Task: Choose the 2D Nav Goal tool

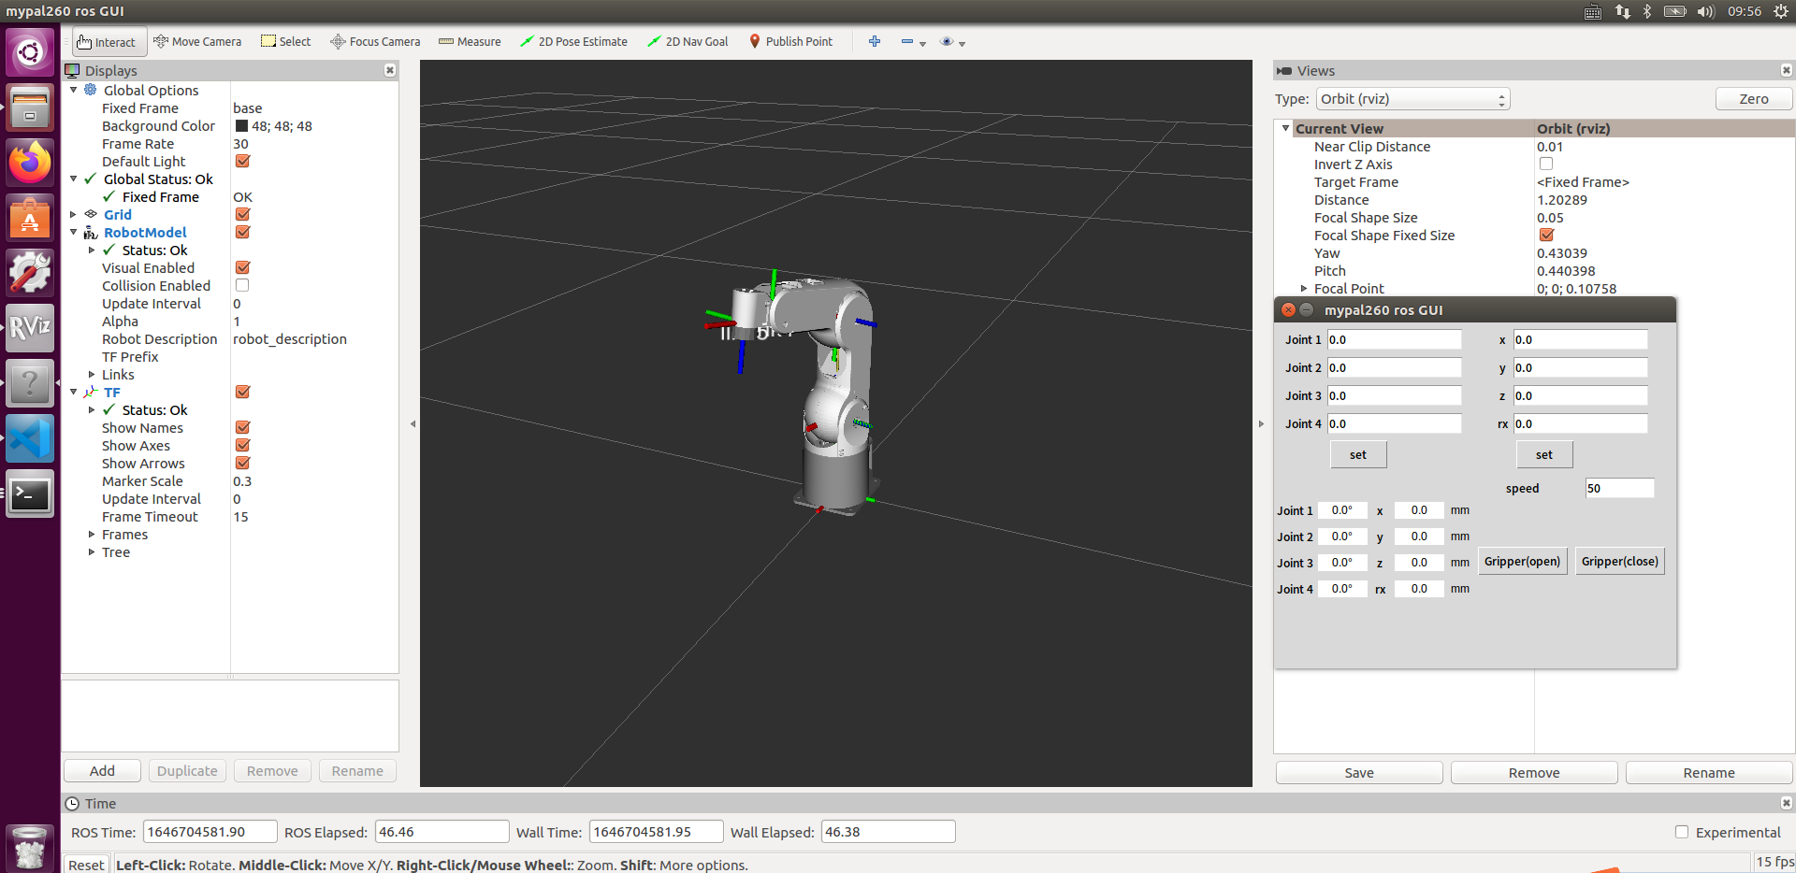Action: [x=688, y=42]
